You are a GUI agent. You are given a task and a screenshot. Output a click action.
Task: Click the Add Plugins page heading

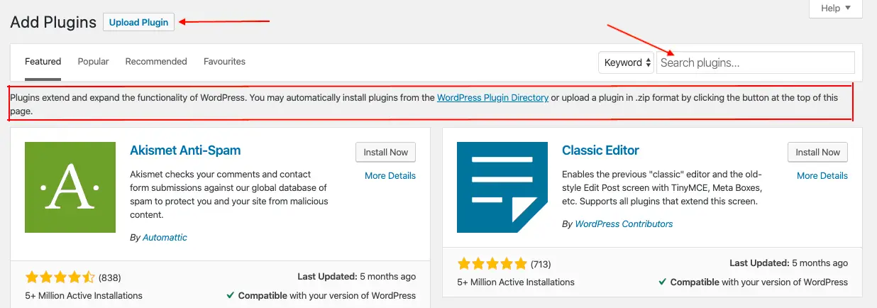(53, 22)
